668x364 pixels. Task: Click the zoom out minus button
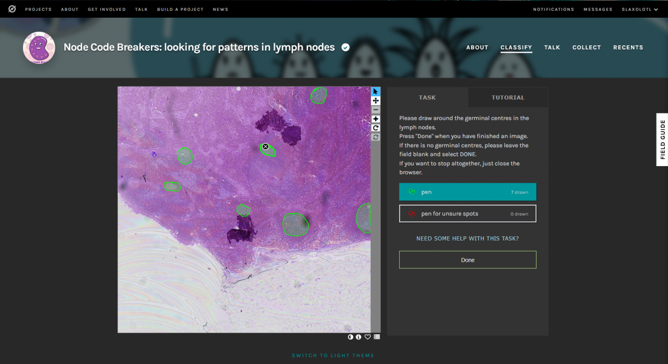point(376,110)
